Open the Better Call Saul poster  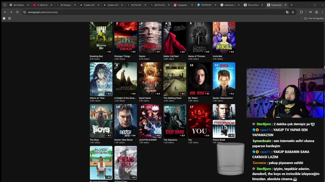click(175, 38)
